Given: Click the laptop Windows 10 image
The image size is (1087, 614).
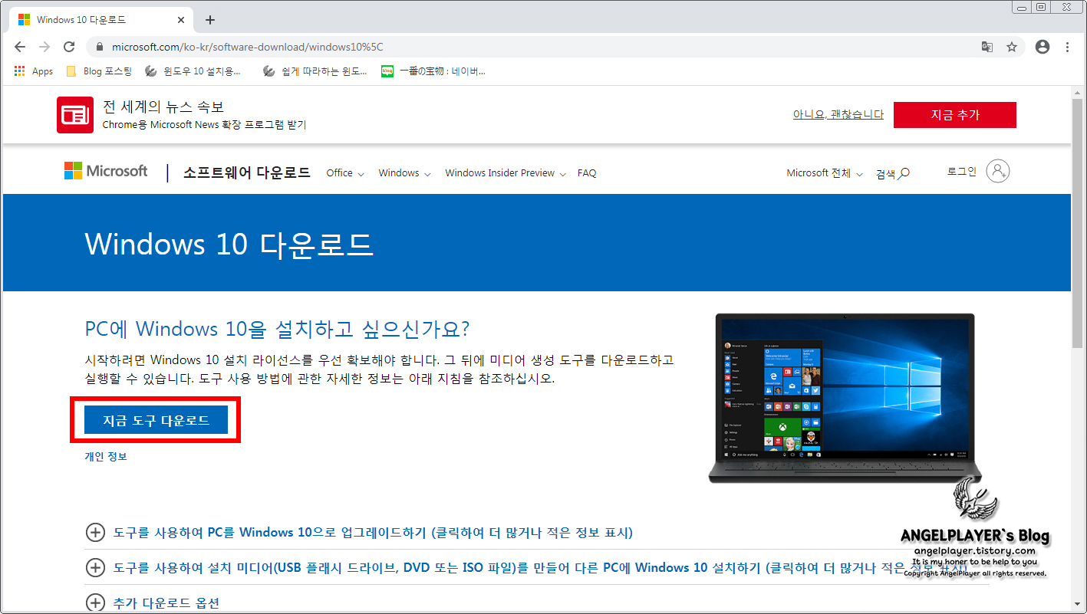Looking at the screenshot, I should [x=845, y=399].
